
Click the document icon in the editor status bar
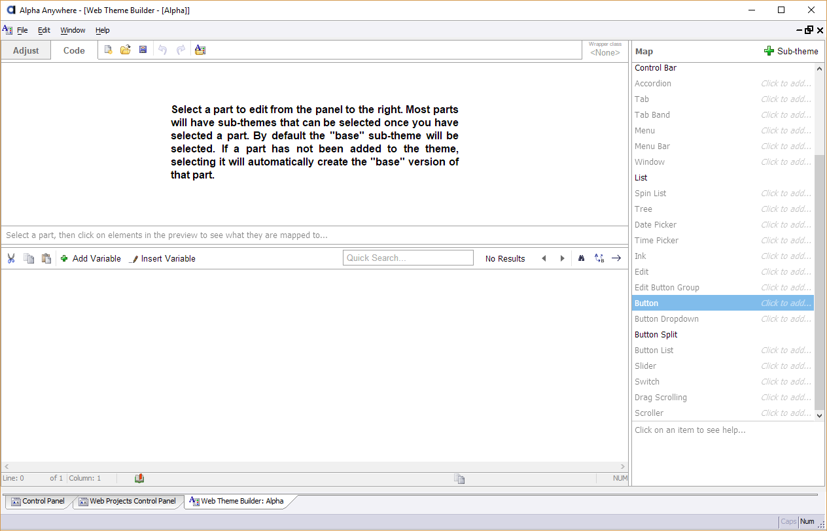[459, 479]
